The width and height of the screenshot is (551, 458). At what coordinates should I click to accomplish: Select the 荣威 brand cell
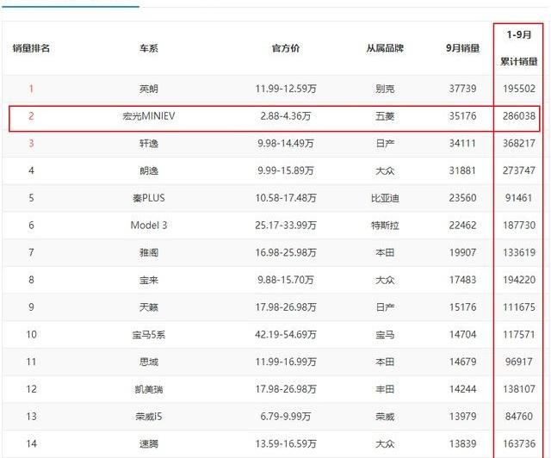tap(385, 417)
